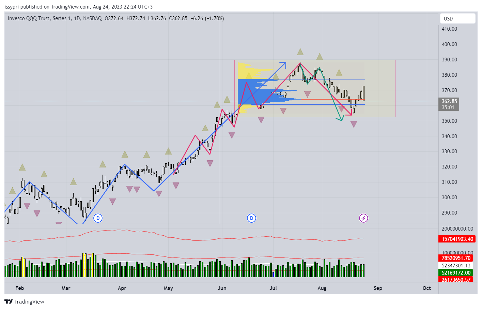The height and width of the screenshot is (309, 482).
Task: Click the Jul label on the time axis
Action: 273,288
